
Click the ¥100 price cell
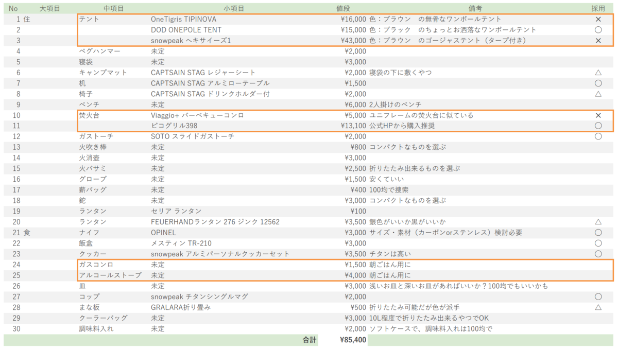click(x=358, y=211)
